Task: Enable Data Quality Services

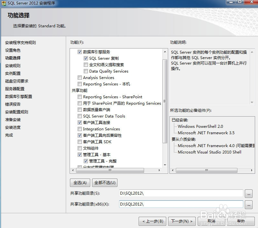Action: click(x=86, y=71)
